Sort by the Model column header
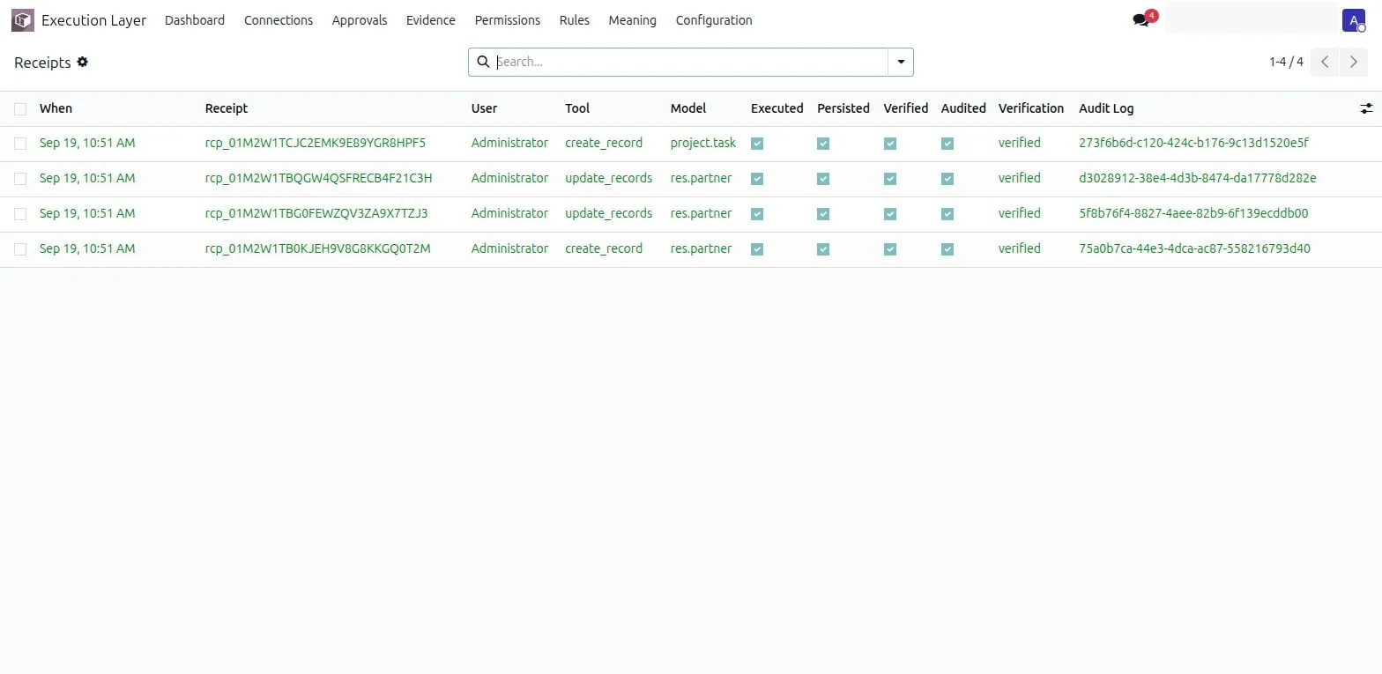Screen dimensions: 1382x674 [x=688, y=108]
